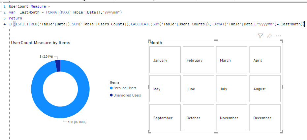Viewport: 307px width, 140px height.
Task: Click the Month slicer header
Action: [156, 42]
